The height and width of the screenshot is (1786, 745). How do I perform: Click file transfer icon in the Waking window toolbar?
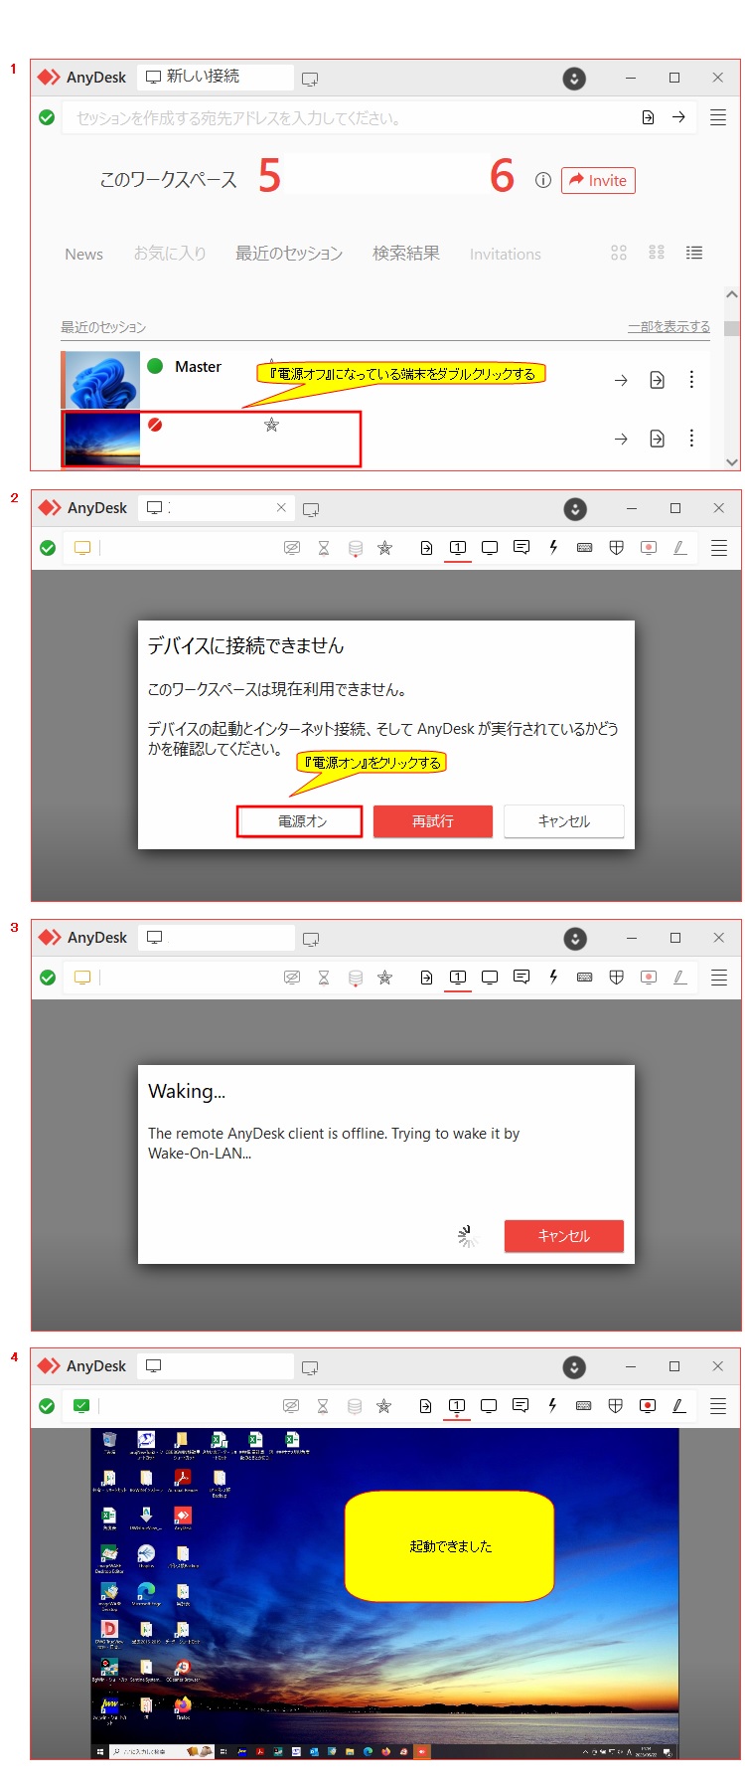(x=426, y=978)
